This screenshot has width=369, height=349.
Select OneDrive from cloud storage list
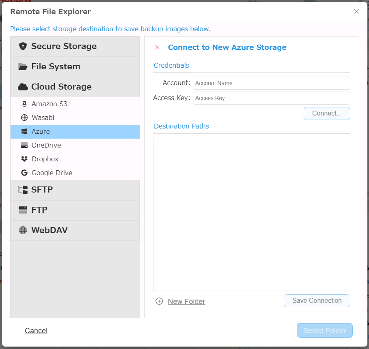[x=46, y=145]
